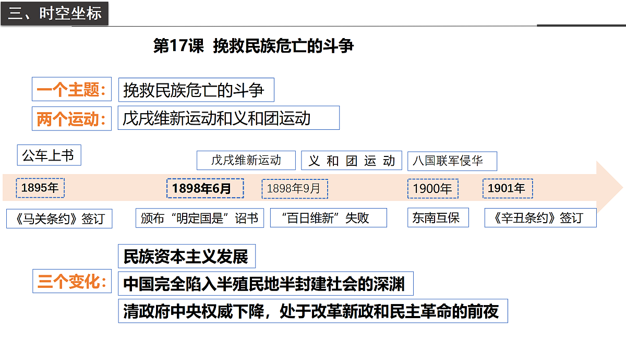Image resolution: width=626 pixels, height=352 pixels.
Task: Select the '《辛丑条约》签订' box
Action: pos(540,217)
